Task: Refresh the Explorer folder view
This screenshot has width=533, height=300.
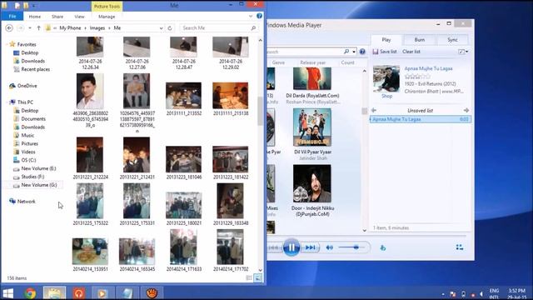Action: (170, 28)
